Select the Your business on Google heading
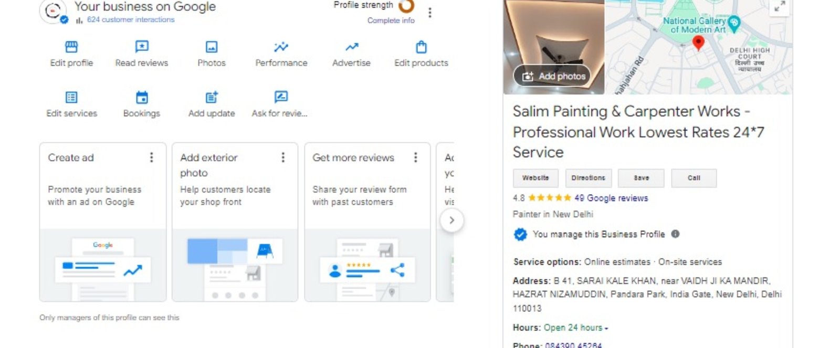Image resolution: width=840 pixels, height=348 pixels. coord(145,6)
